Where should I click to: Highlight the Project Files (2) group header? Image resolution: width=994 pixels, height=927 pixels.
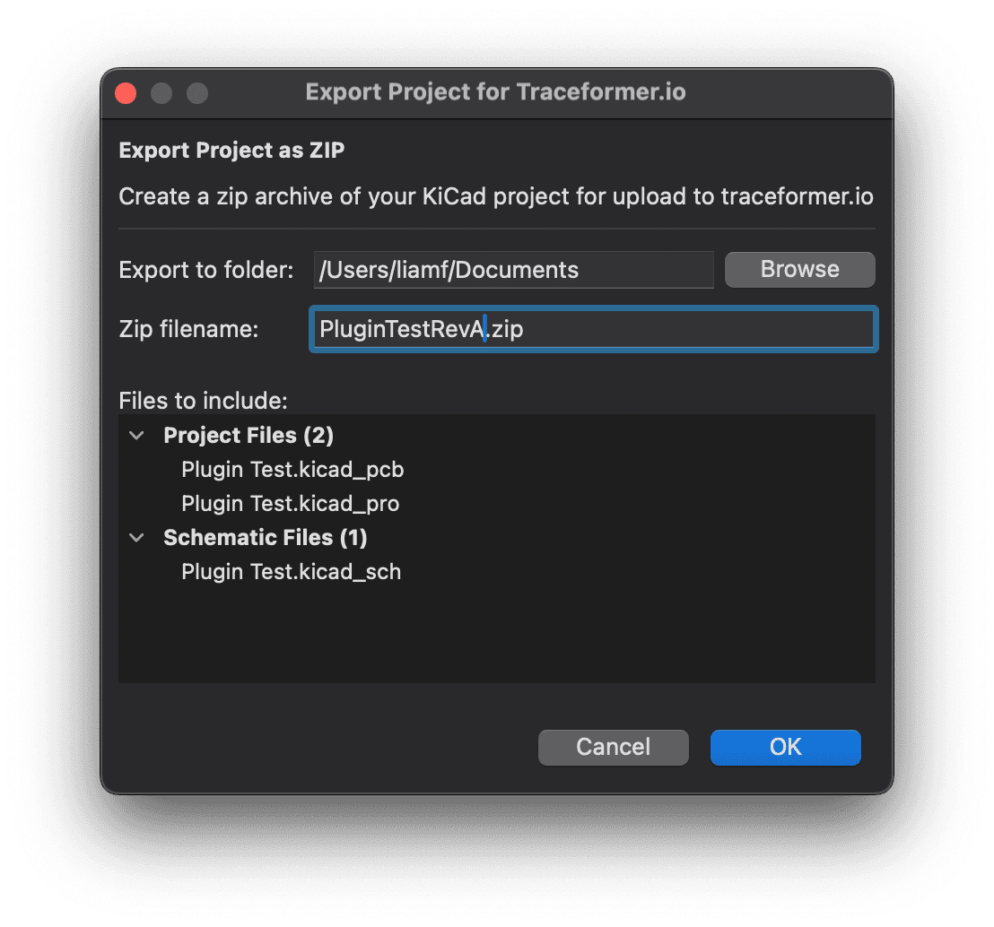(x=248, y=435)
